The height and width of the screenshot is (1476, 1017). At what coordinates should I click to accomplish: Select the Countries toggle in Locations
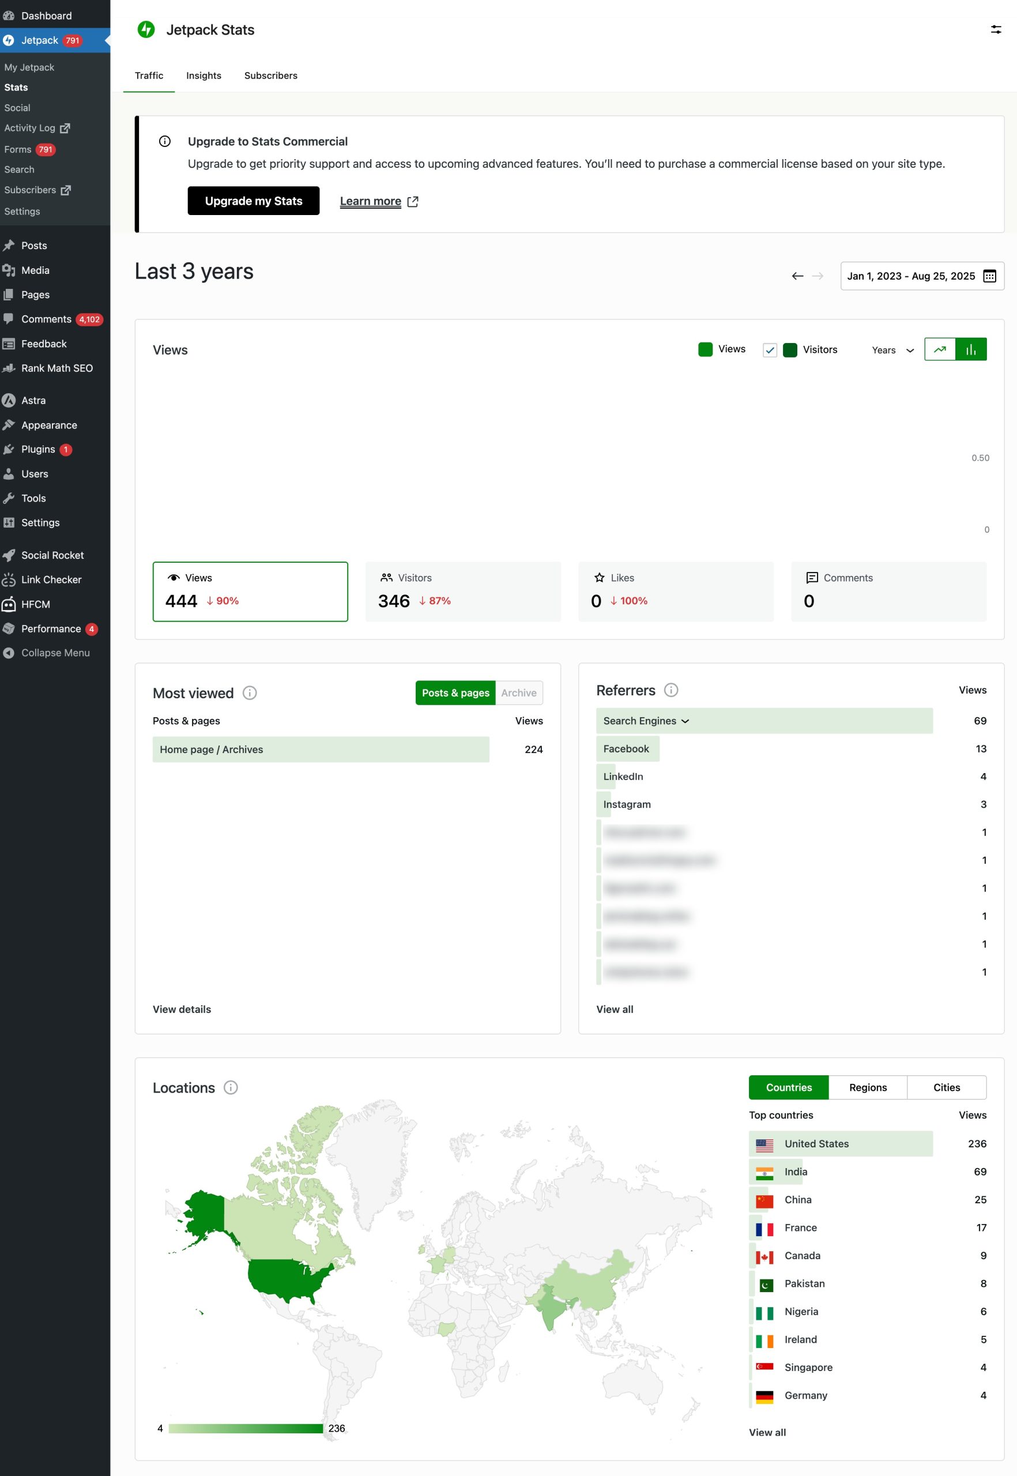pos(789,1087)
